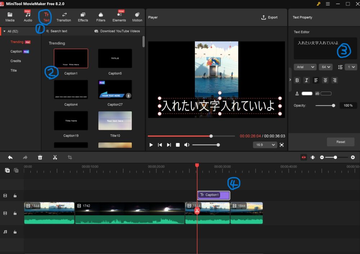Open the text color swatch
Screen dimensions: 360x254
tap(307, 93)
